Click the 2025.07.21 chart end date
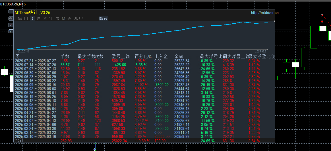This screenshot has width=331, height=151. point(261,51)
